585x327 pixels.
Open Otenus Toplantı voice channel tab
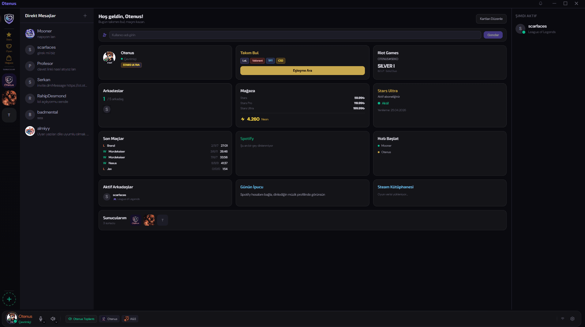[81, 319]
